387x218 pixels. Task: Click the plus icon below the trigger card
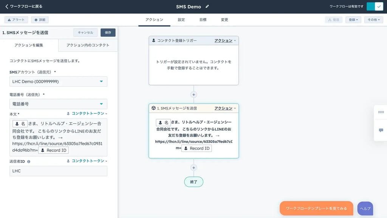click(193, 95)
